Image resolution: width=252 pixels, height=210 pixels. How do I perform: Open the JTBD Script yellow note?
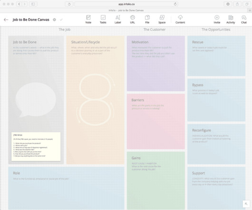(36, 146)
